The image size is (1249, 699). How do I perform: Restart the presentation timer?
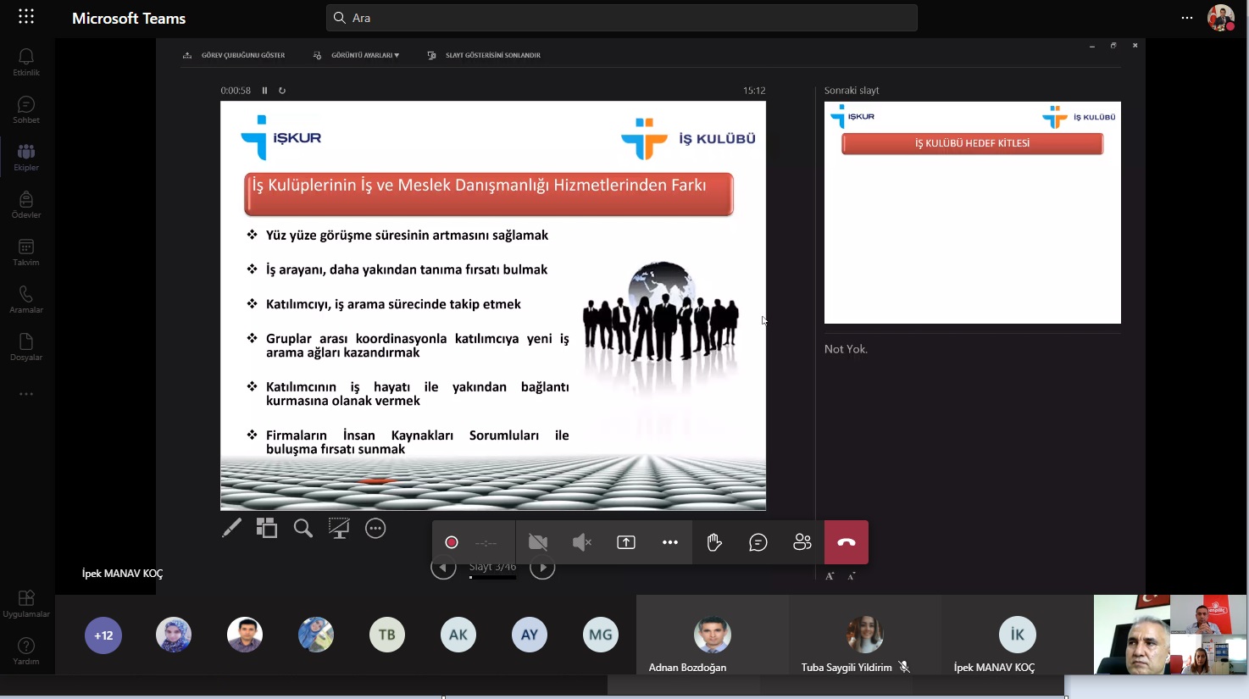(x=282, y=91)
